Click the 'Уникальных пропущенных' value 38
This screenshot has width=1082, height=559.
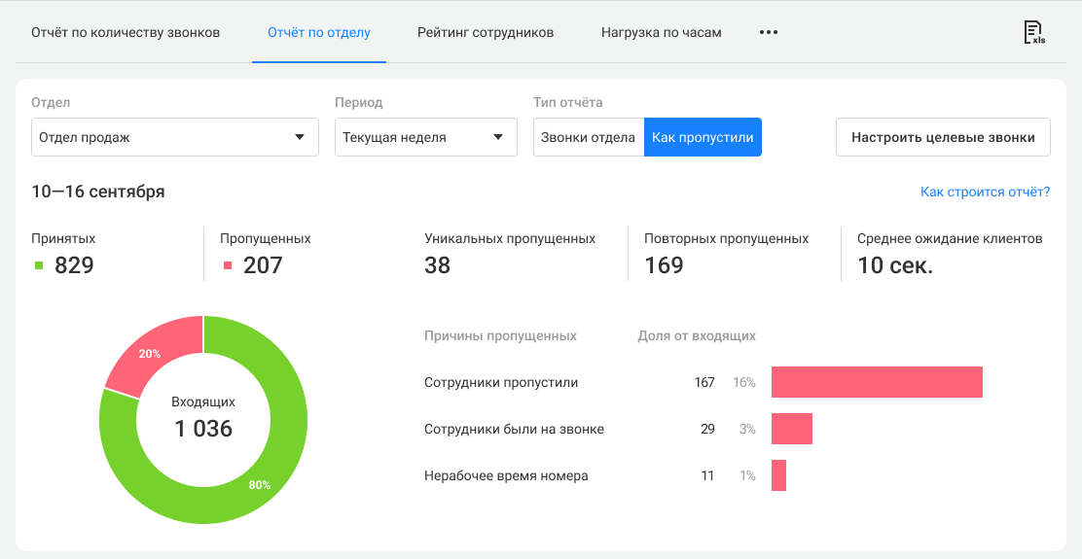[x=438, y=265]
